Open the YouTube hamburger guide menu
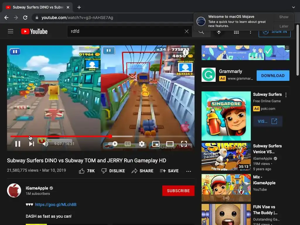The image size is (300, 225). click(x=11, y=31)
